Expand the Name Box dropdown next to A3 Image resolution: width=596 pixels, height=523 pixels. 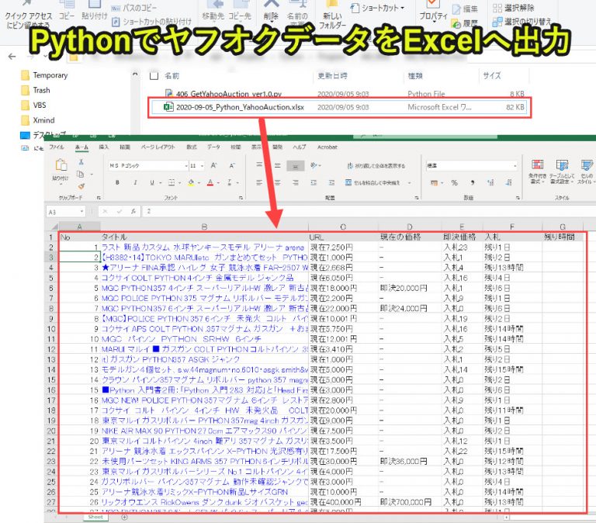81,212
